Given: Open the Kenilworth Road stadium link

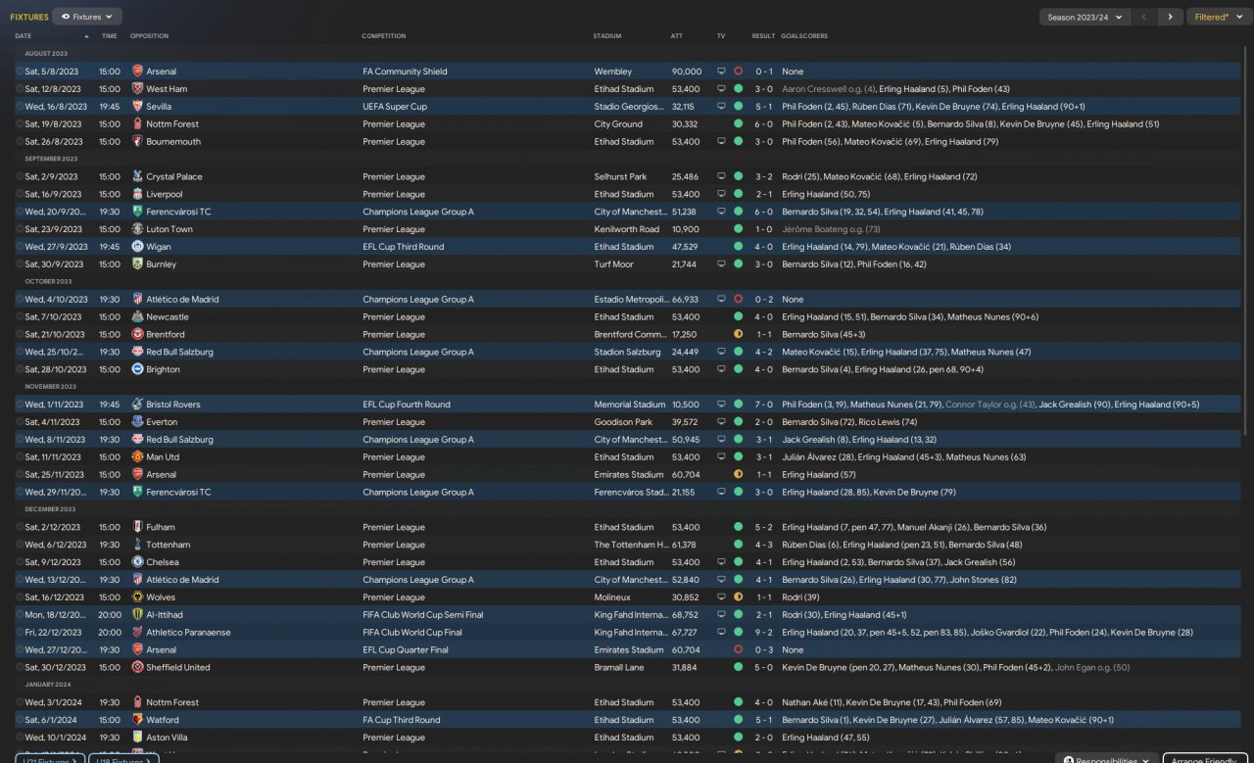Looking at the screenshot, I should point(626,229).
